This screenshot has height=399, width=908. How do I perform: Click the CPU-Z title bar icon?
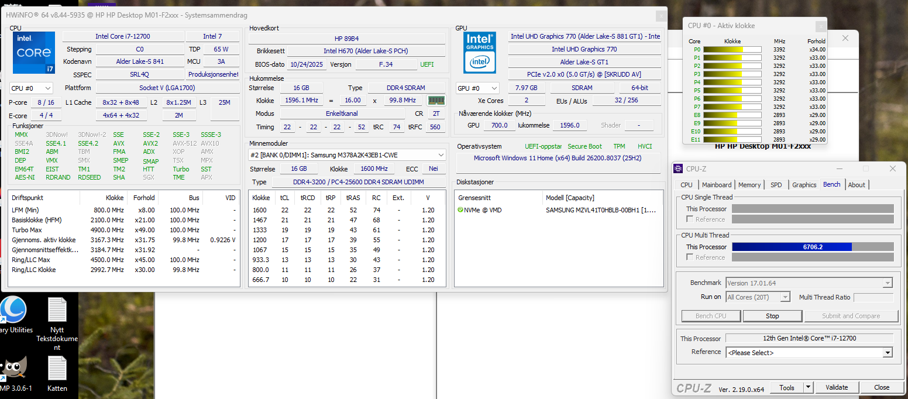coord(679,169)
